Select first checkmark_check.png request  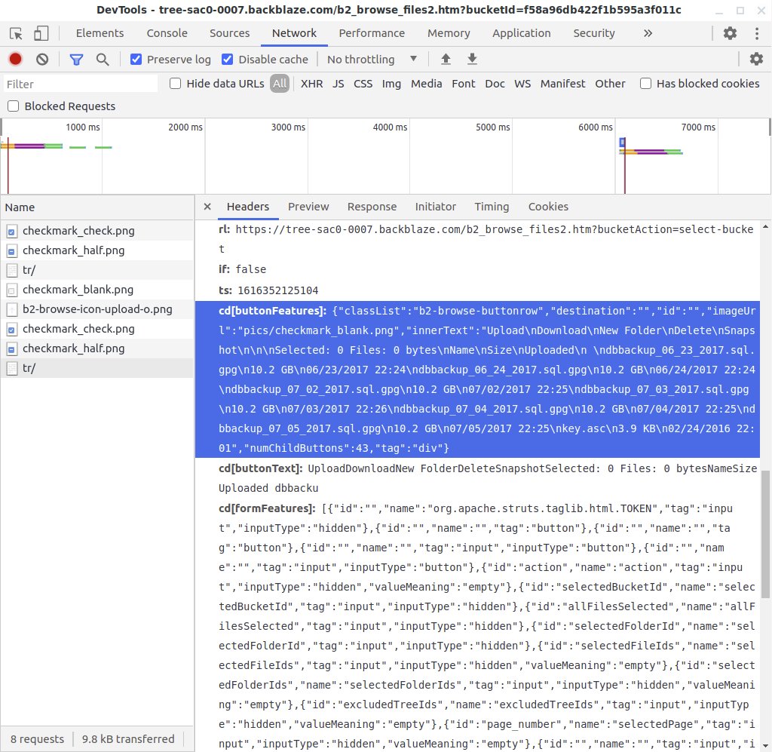click(x=97, y=231)
